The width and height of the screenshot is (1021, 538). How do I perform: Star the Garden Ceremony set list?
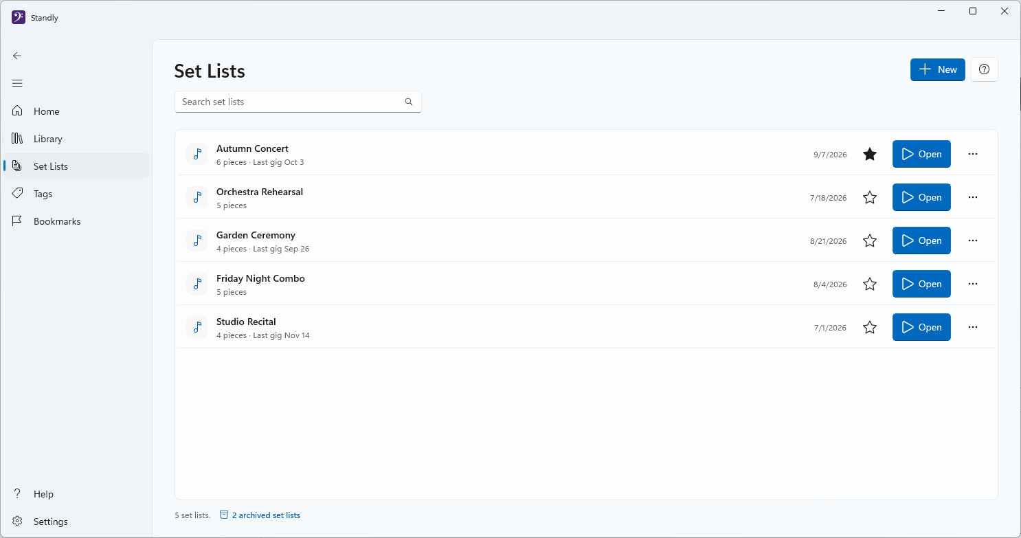(x=870, y=241)
